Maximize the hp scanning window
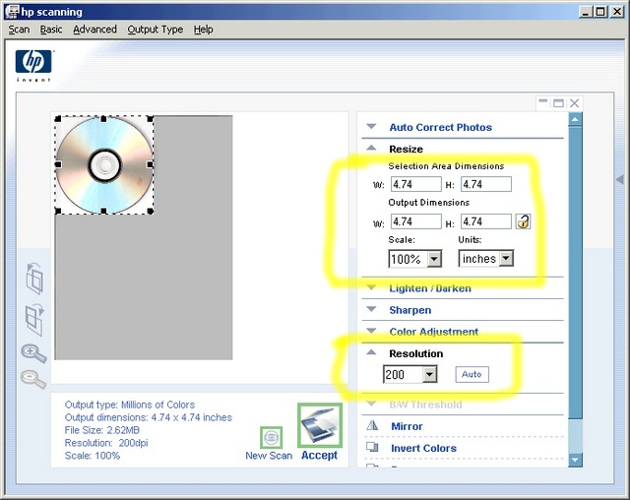 [x=600, y=12]
